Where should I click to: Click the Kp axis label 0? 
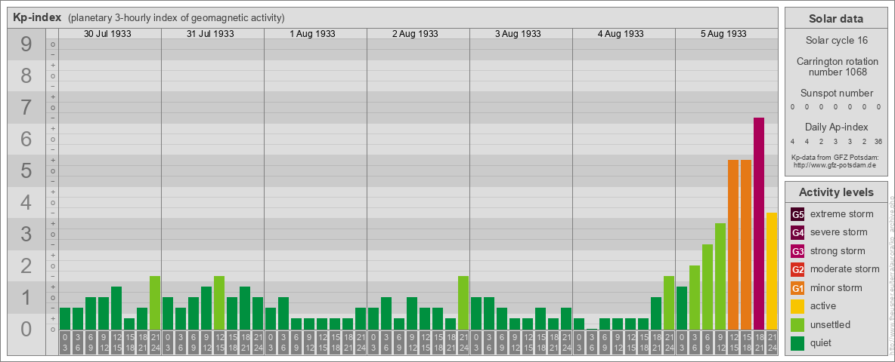point(26,329)
